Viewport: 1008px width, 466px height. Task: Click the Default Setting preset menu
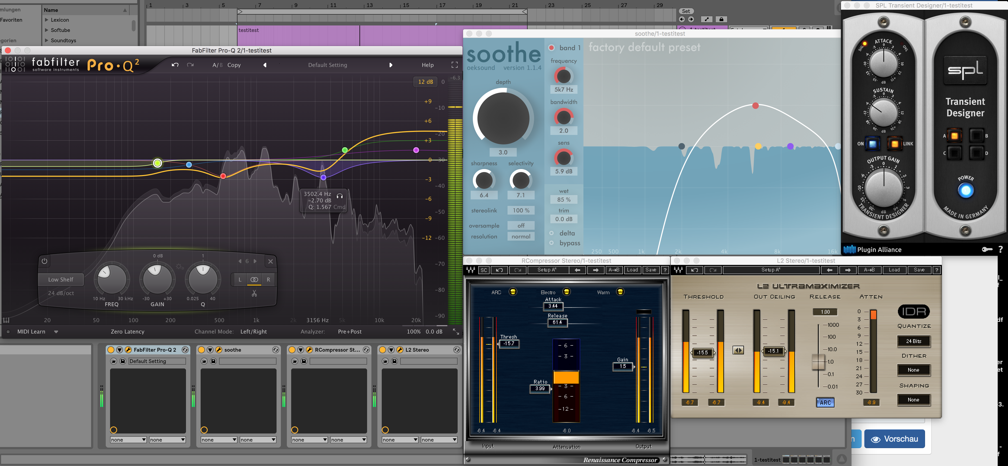click(x=327, y=65)
